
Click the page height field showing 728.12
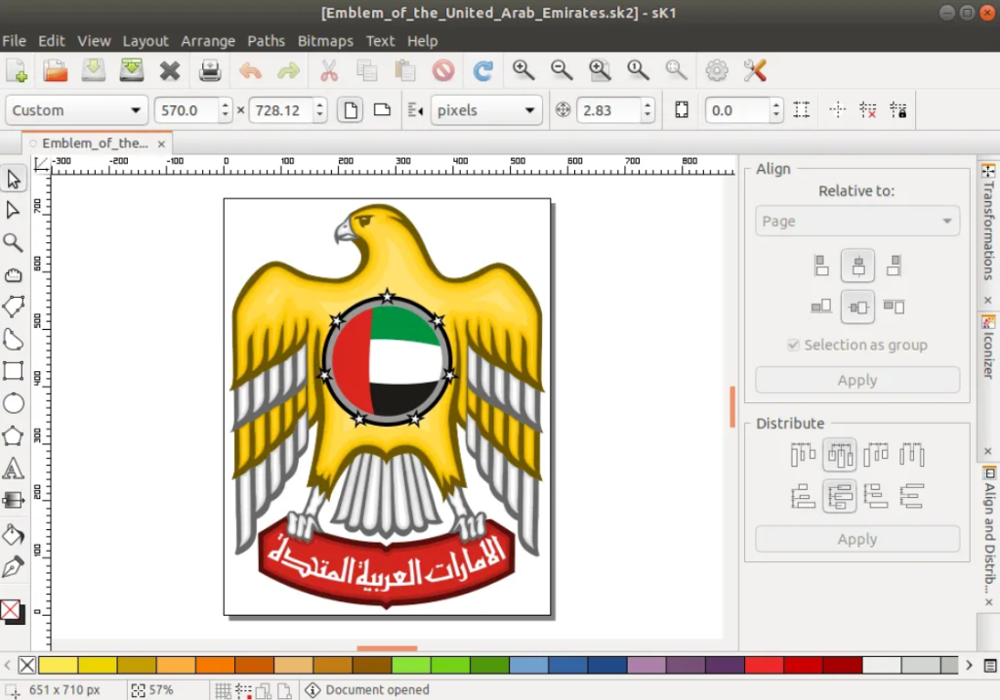[281, 110]
